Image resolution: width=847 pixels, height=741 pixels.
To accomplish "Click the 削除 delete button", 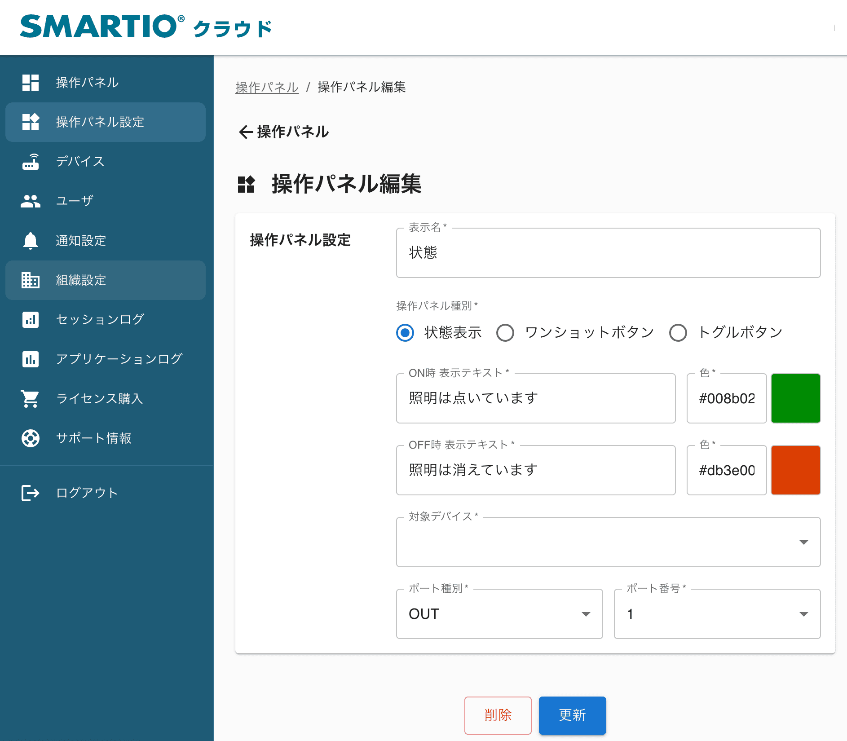I will [498, 715].
